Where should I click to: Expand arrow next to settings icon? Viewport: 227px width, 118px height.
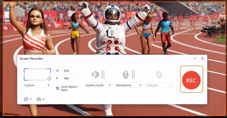click(x=44, y=99)
